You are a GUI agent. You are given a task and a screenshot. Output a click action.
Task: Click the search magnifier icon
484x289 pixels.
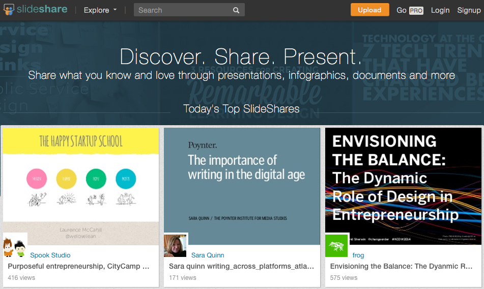[x=236, y=10]
